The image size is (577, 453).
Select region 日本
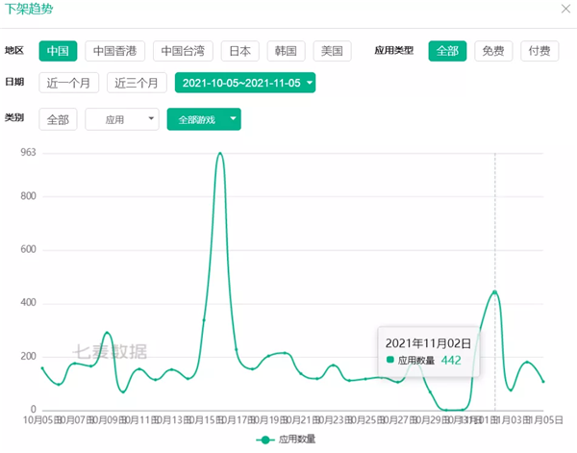pos(239,51)
